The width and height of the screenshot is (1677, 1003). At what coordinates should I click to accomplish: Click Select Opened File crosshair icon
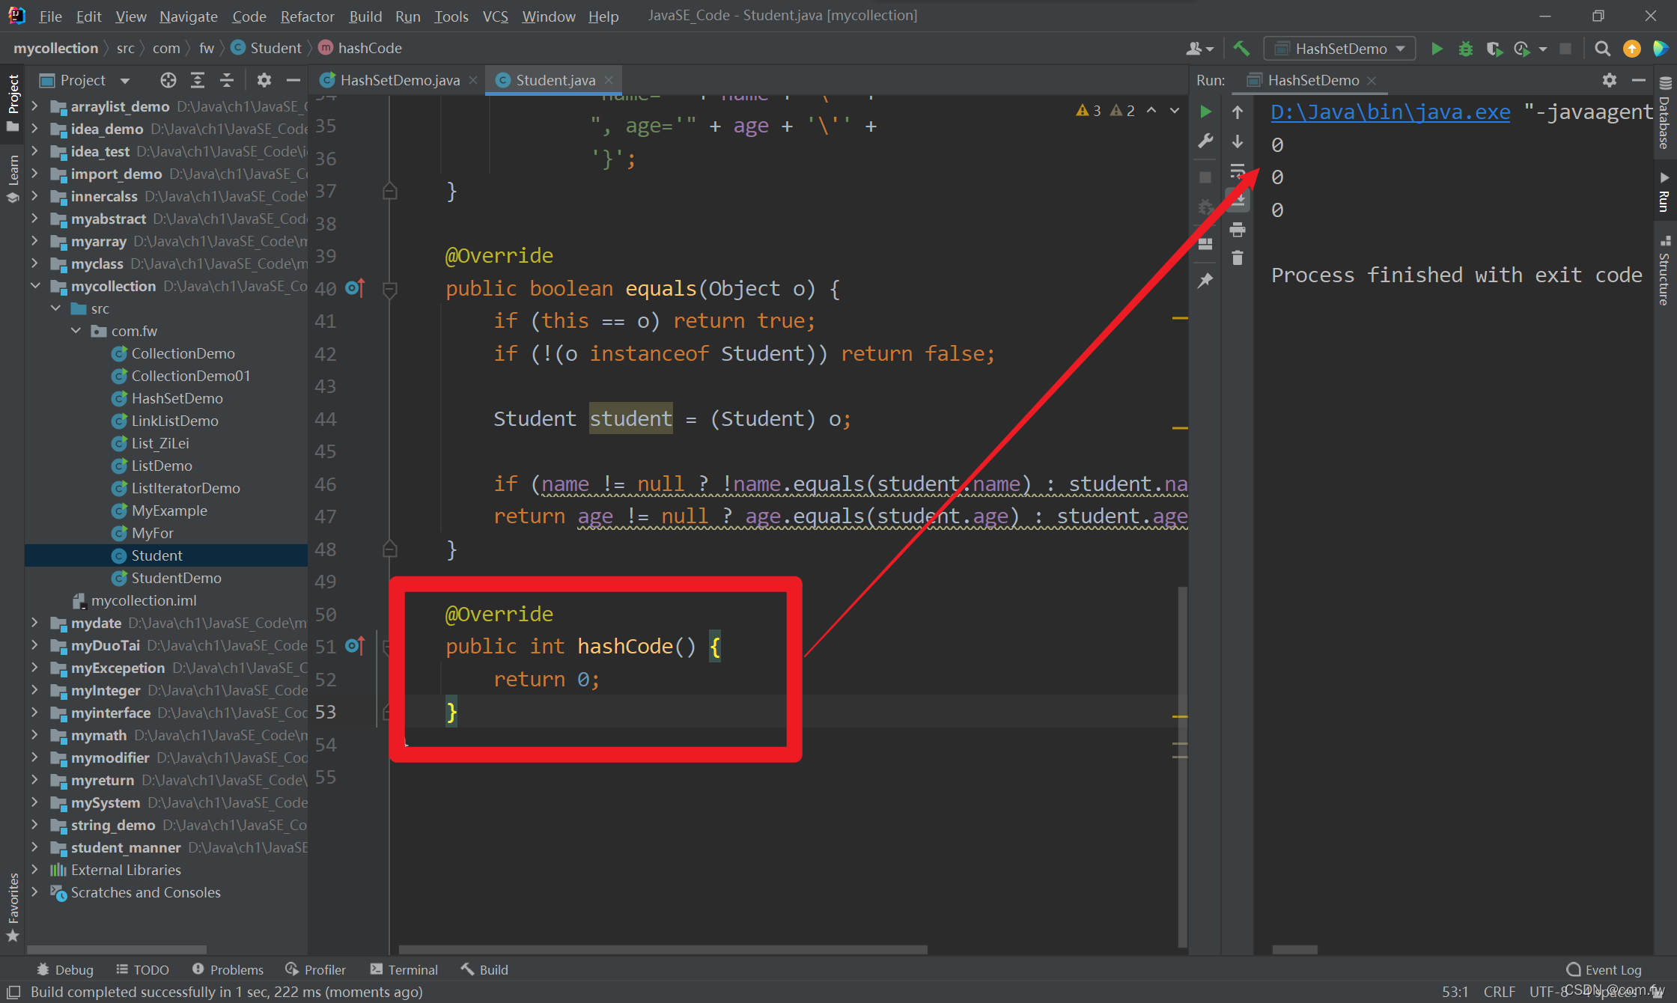coord(168,80)
